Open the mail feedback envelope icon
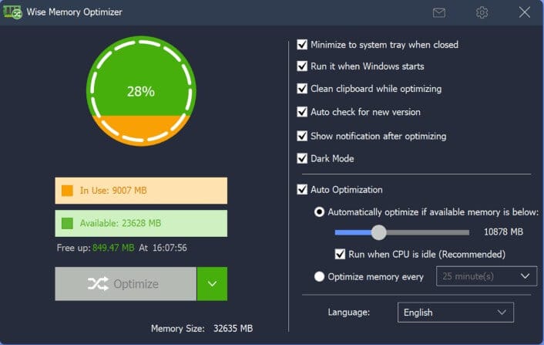The height and width of the screenshot is (345, 544). [439, 13]
